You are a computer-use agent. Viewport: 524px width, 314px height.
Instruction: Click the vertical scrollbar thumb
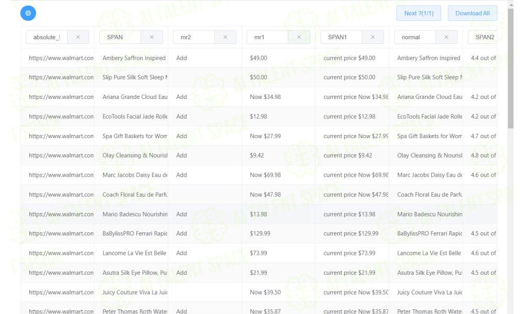(x=510, y=69)
